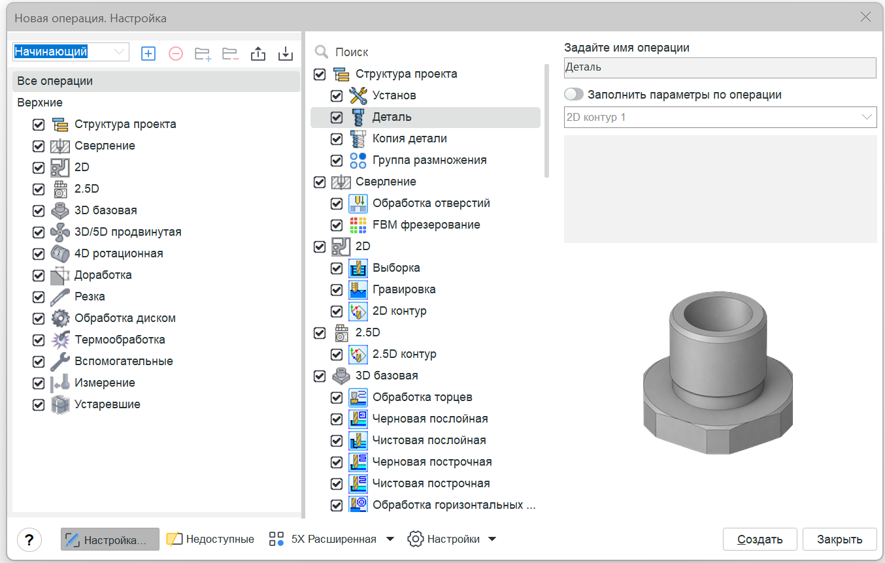
Task: Click the blue plus add-group icon
Action: (x=148, y=54)
